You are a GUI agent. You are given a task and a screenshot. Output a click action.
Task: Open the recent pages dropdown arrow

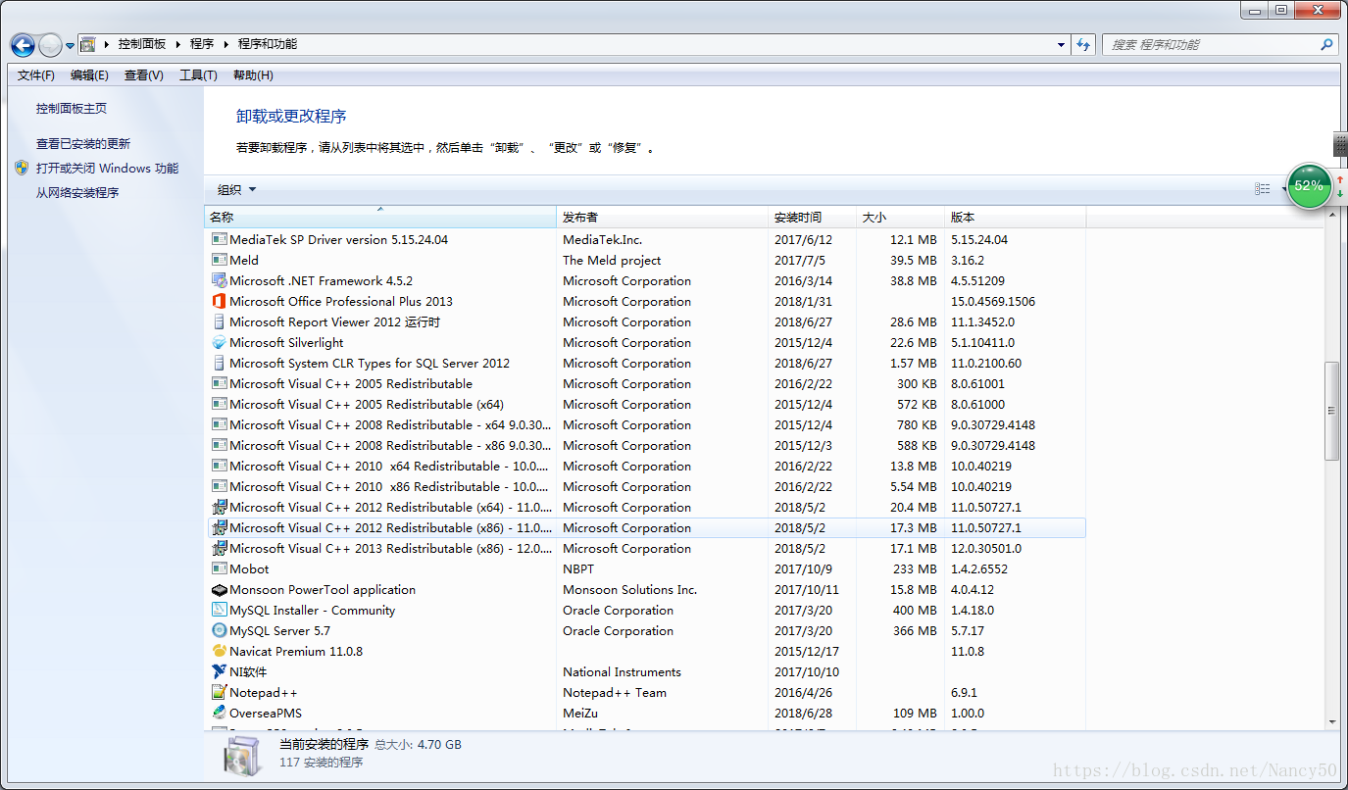click(71, 46)
